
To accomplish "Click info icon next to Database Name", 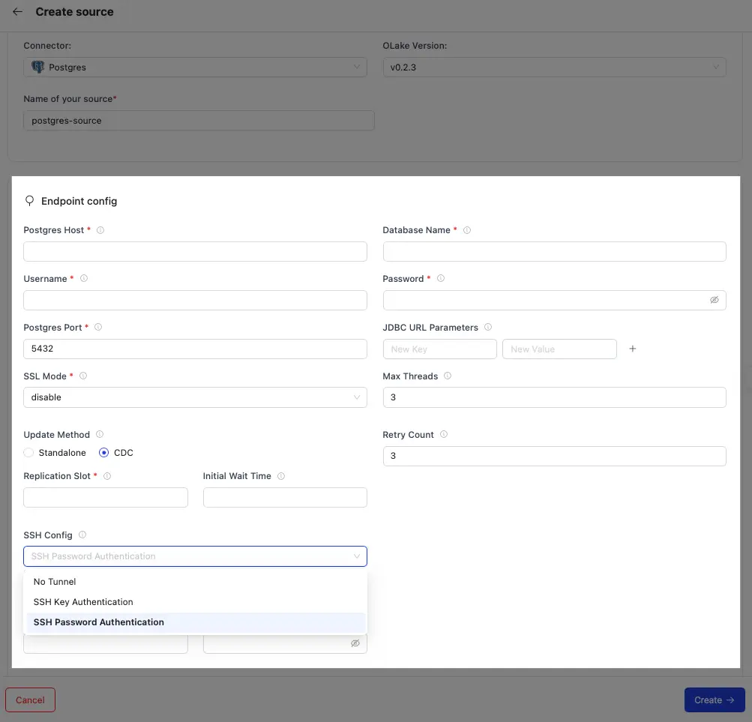I will pyautogui.click(x=467, y=230).
